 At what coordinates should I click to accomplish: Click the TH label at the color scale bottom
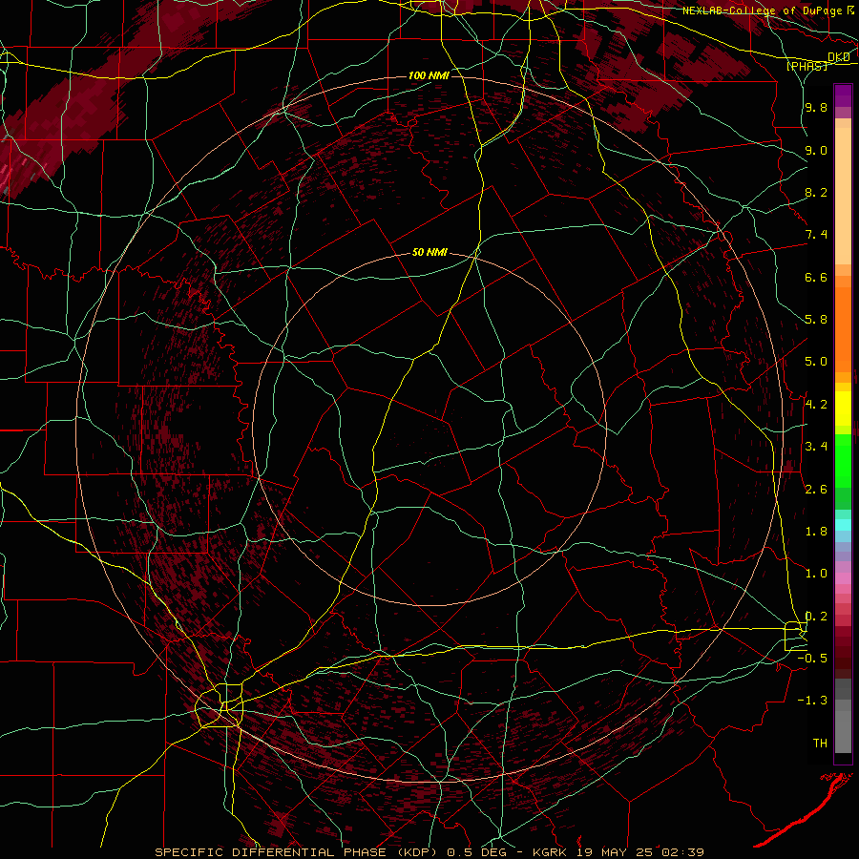[x=820, y=744]
